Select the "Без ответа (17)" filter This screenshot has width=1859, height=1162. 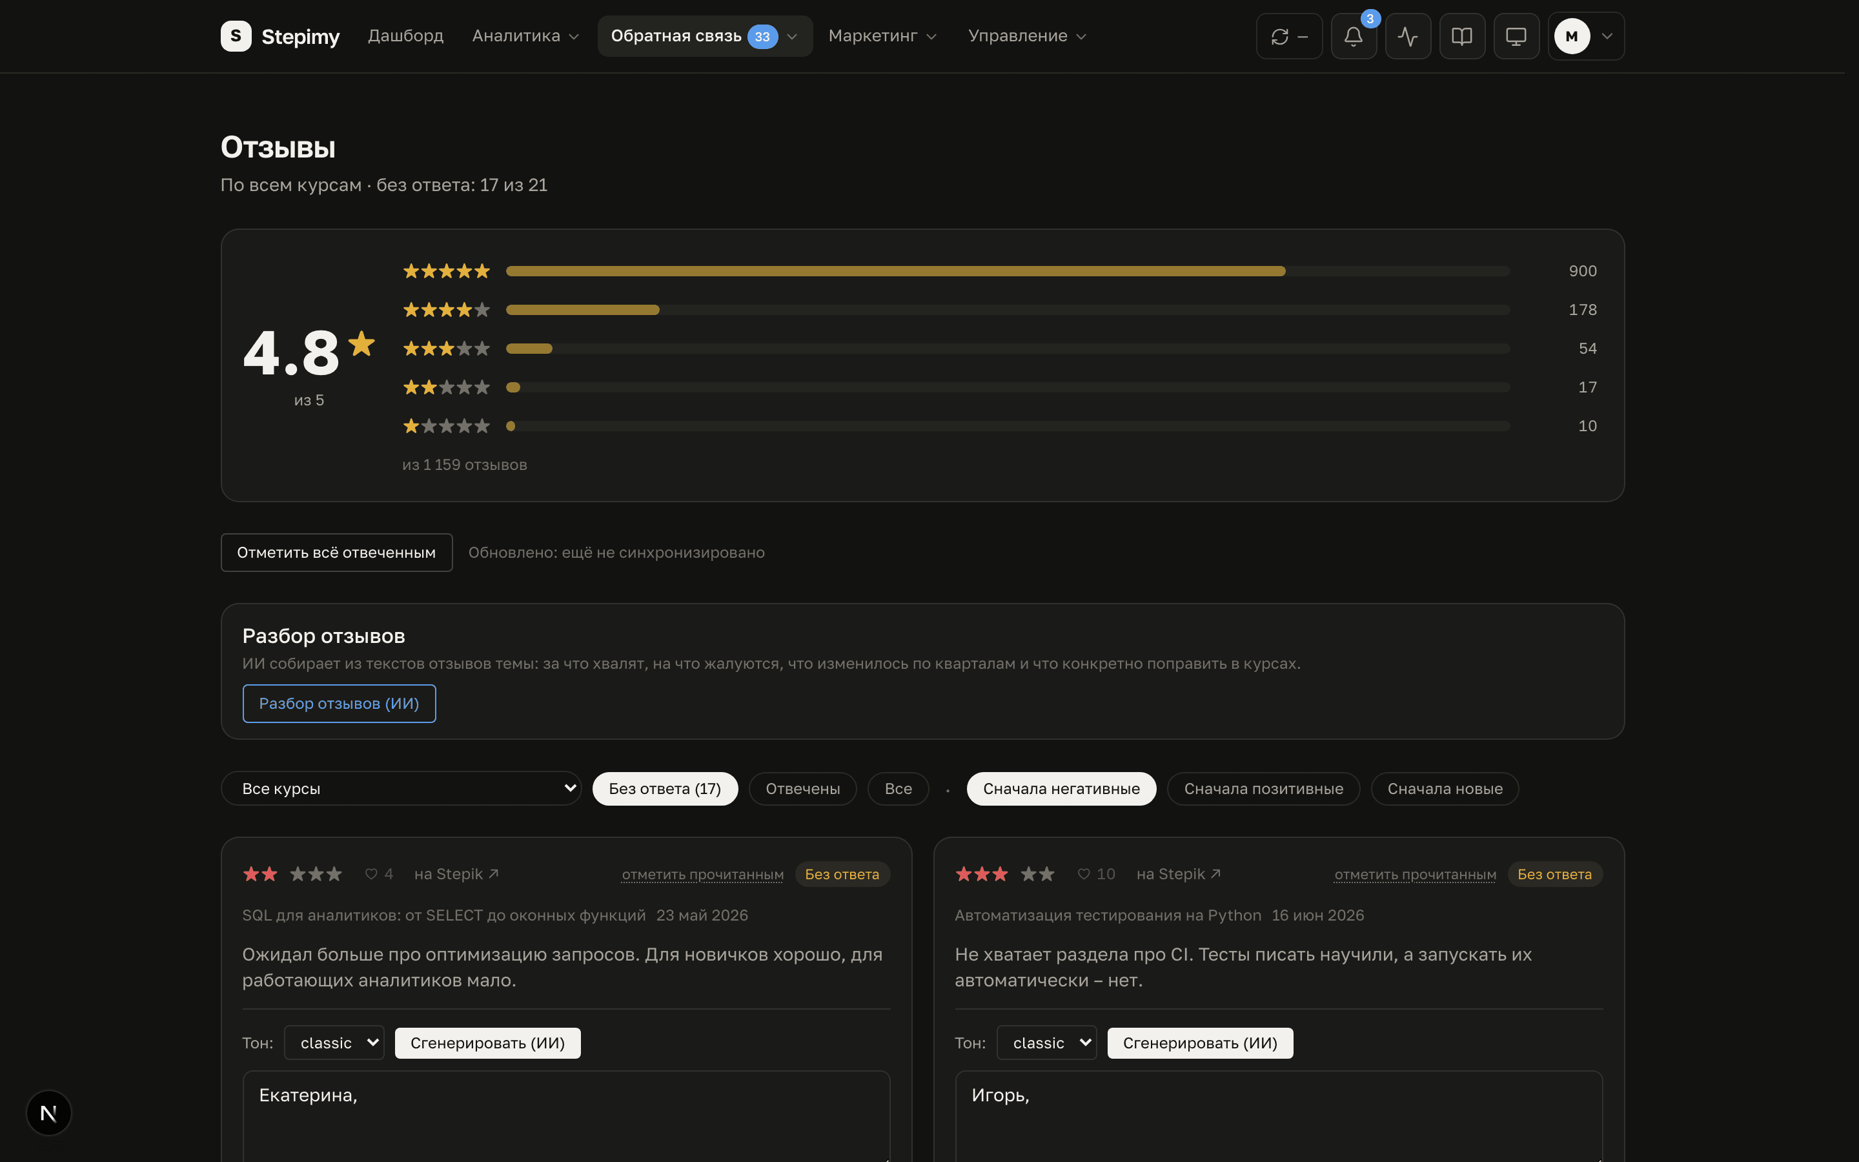point(664,788)
